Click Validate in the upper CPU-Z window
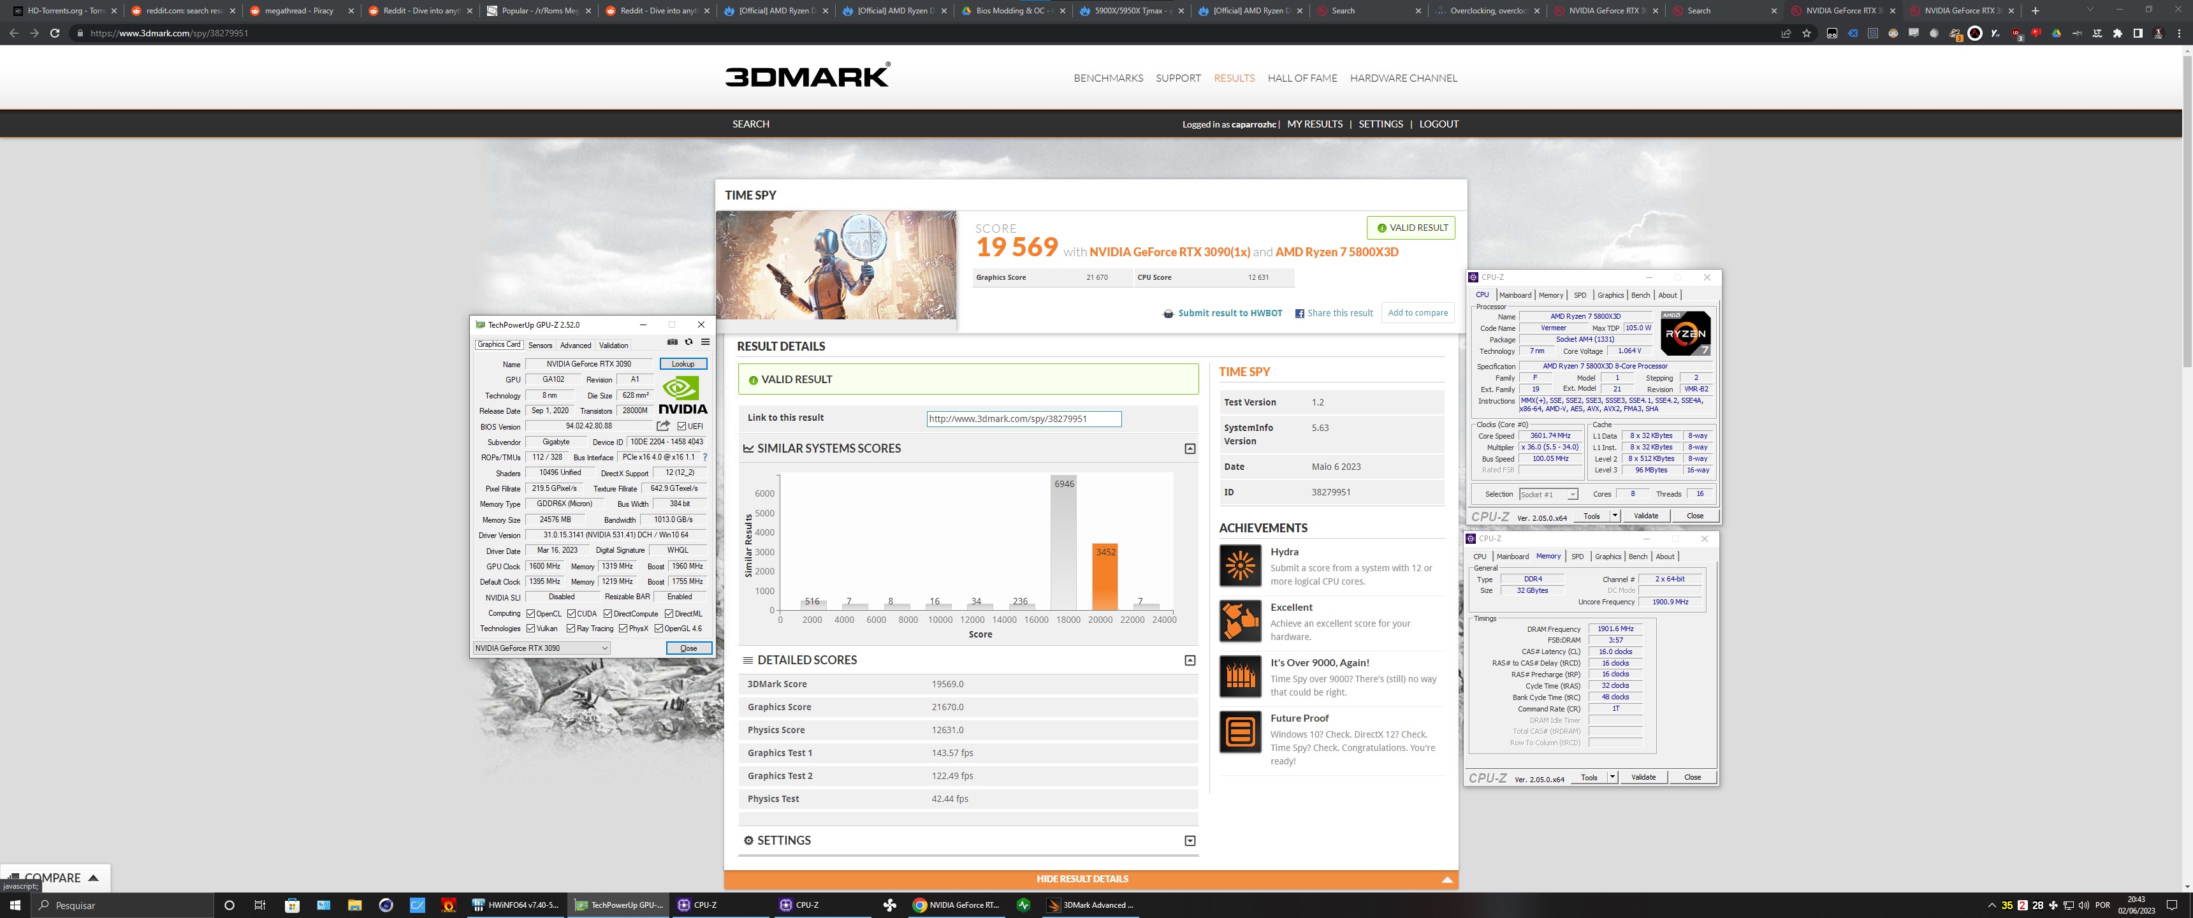 [1645, 516]
